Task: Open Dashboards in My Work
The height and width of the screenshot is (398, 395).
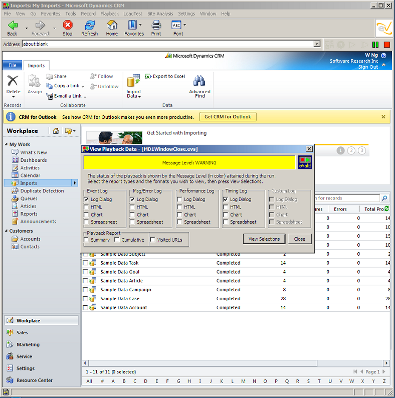Action: click(34, 160)
